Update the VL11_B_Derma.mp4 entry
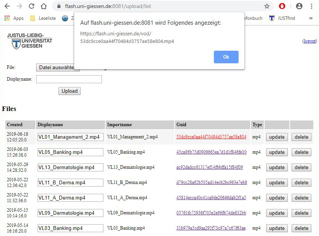 coord(276,182)
